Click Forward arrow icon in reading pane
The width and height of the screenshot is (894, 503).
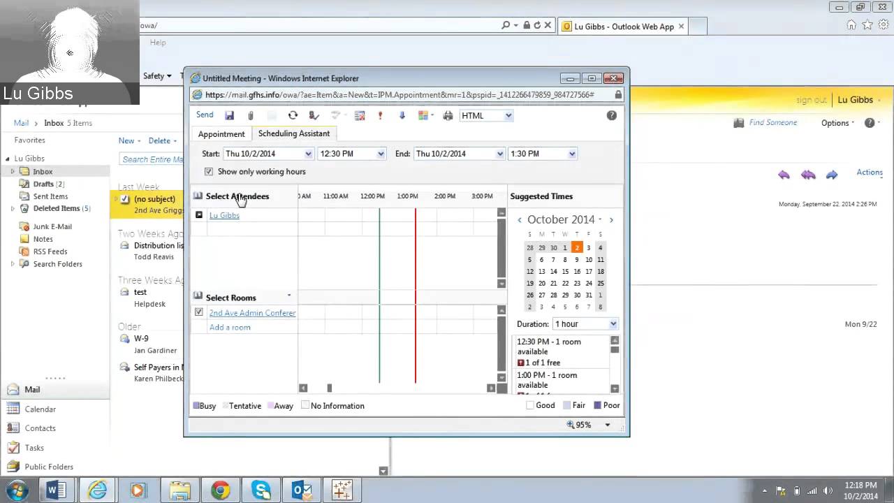[831, 175]
